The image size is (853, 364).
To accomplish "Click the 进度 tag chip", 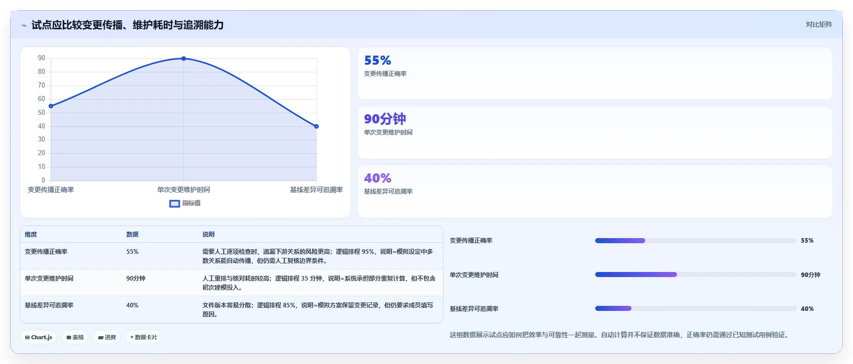I will (x=107, y=337).
